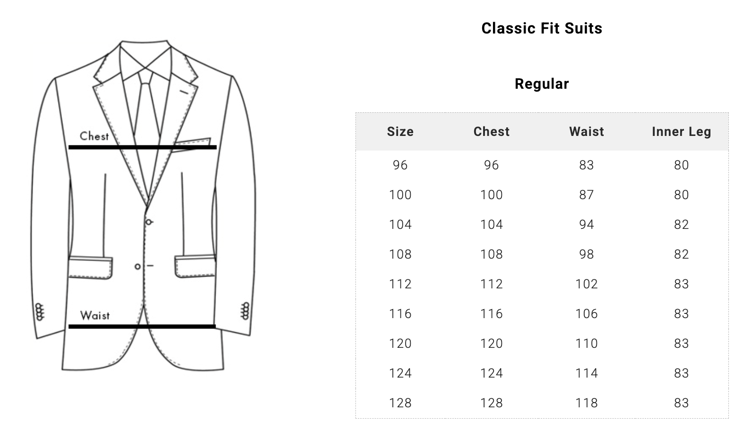This screenshot has width=744, height=438.
Task: Click the waist value 98
Action: pos(587,254)
